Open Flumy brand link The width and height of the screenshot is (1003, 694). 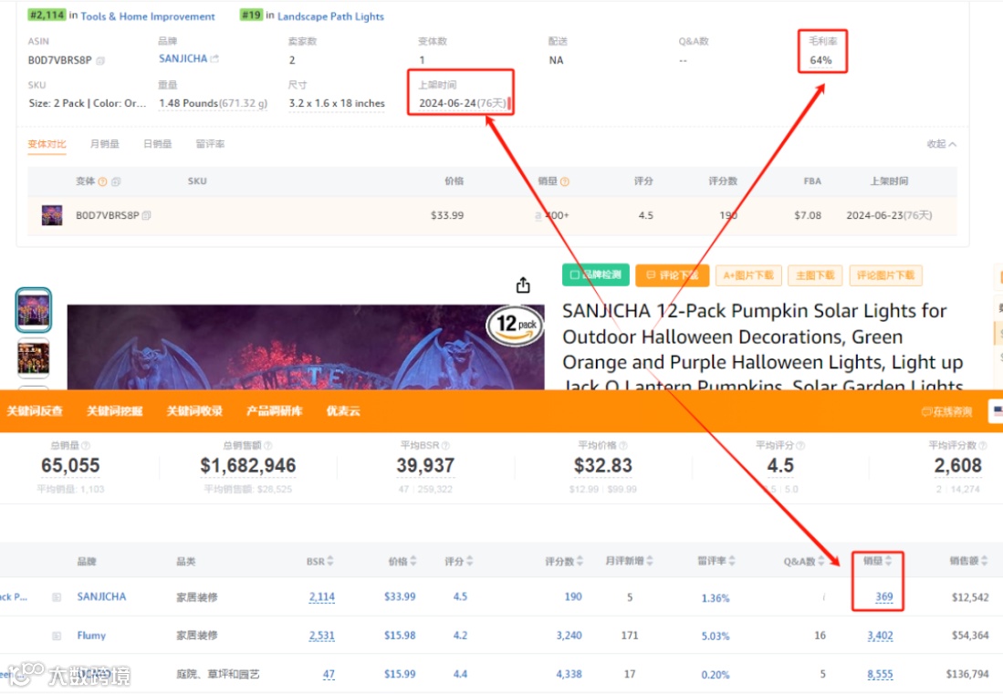[x=91, y=636]
